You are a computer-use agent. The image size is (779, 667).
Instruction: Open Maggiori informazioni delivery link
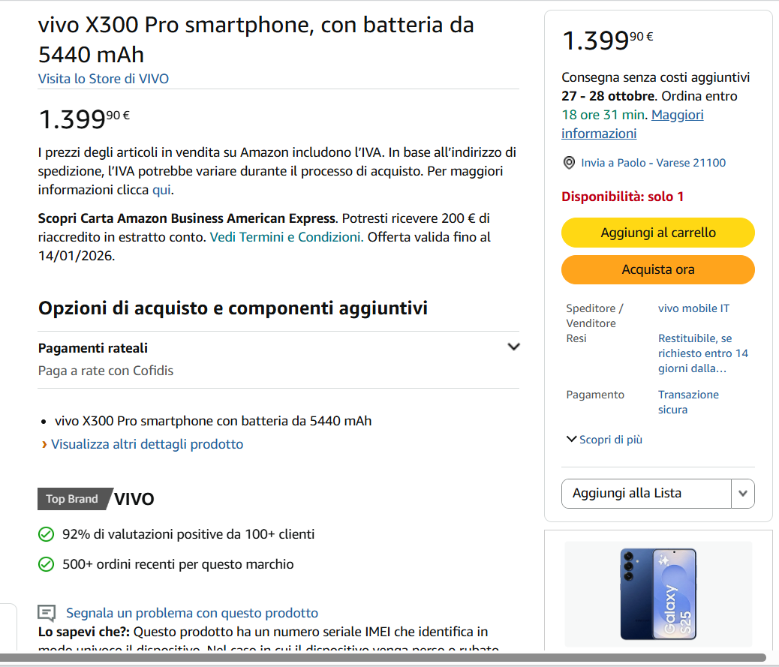(x=633, y=125)
